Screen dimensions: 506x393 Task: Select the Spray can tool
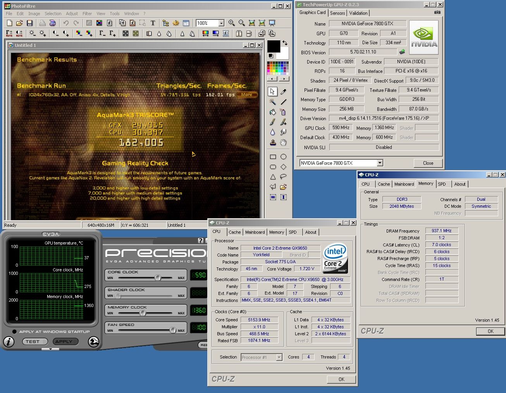point(283,112)
